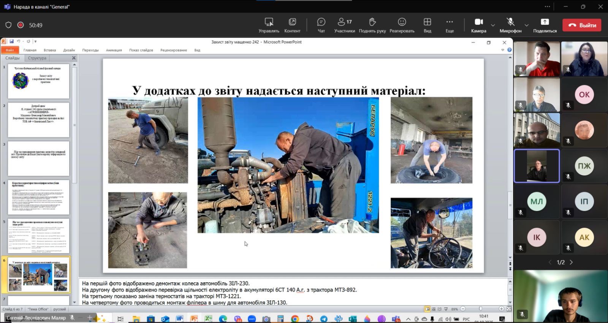Viewport: 608px width, 323px height.
Task: Raise hand with Поднять руку
Action: [372, 25]
